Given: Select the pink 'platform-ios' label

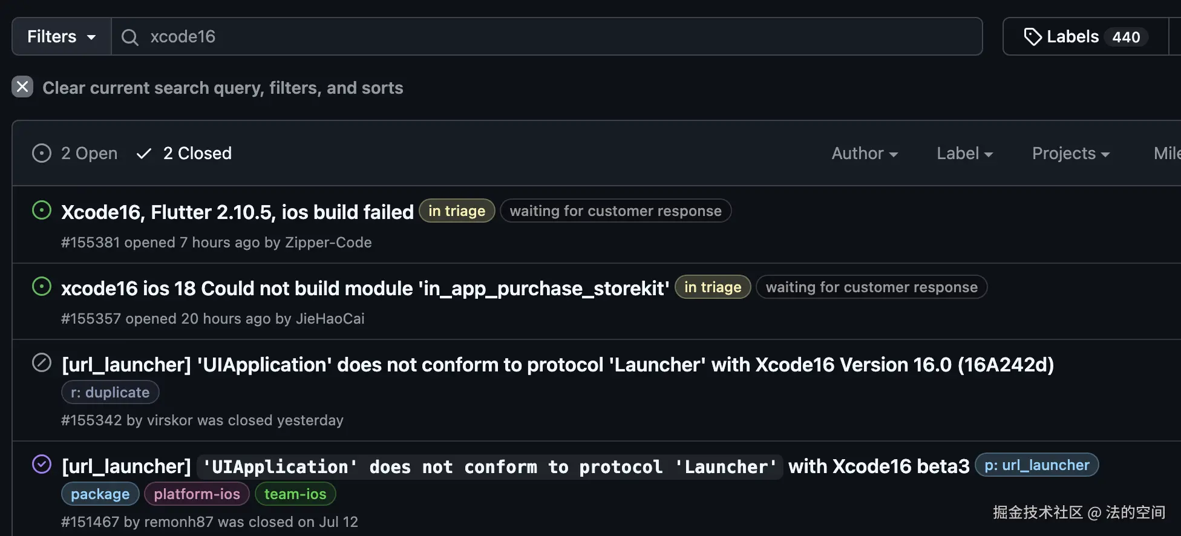Looking at the screenshot, I should click(197, 494).
